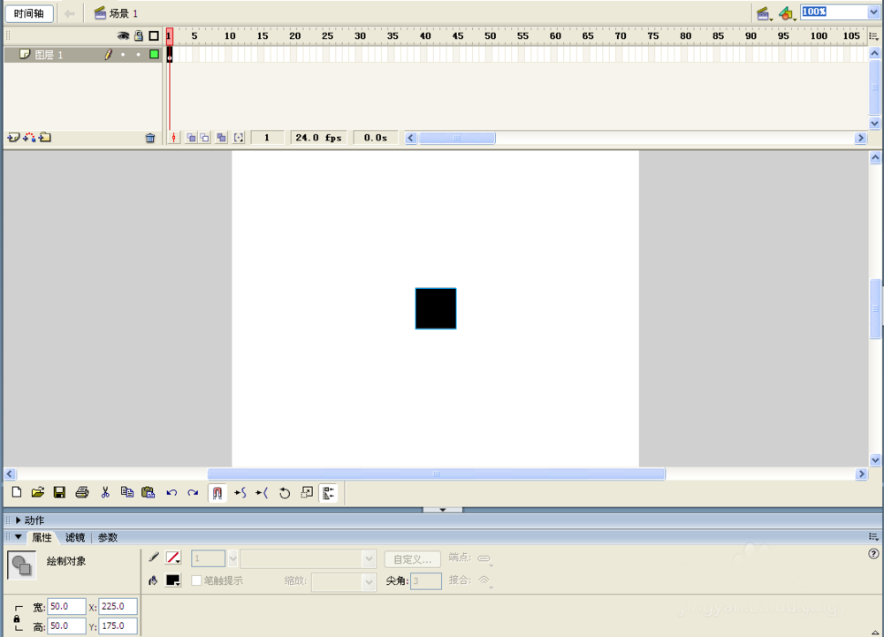Collapse the 属性 properties panel arrow
Viewport: 884px width, 637px height.
pos(18,537)
